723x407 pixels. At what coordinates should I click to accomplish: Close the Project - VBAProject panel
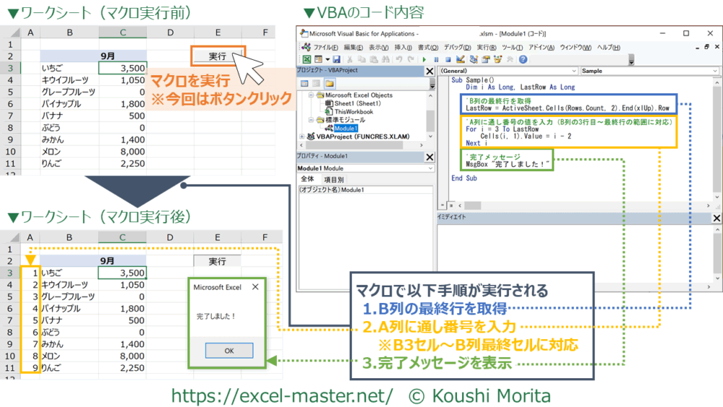[429, 71]
